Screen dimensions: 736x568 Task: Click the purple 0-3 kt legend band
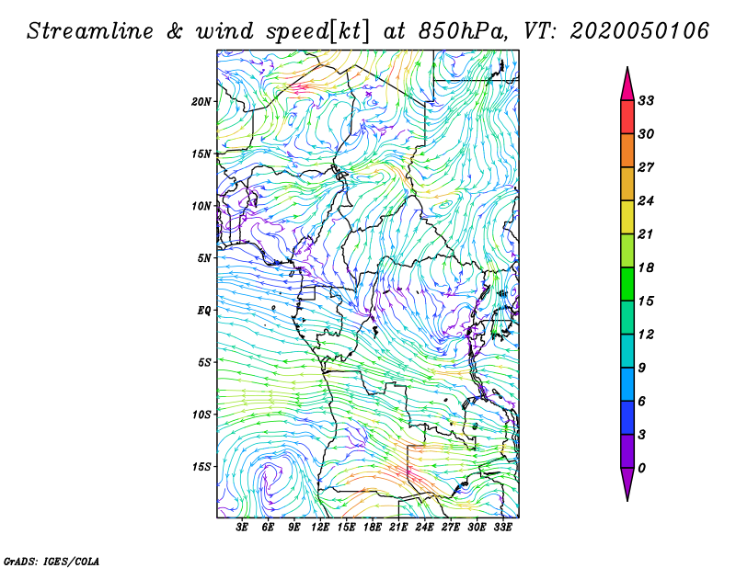coord(627,451)
